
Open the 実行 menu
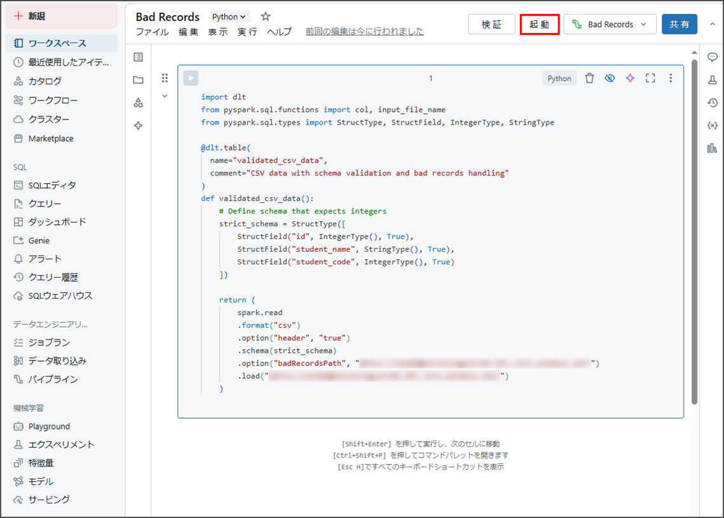click(x=247, y=32)
